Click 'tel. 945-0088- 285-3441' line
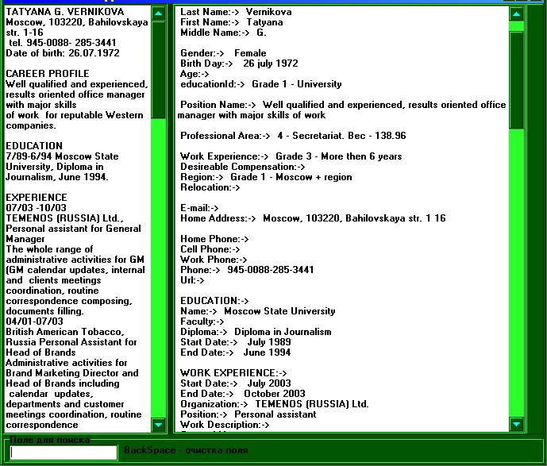The width and height of the screenshot is (547, 466). [x=63, y=43]
